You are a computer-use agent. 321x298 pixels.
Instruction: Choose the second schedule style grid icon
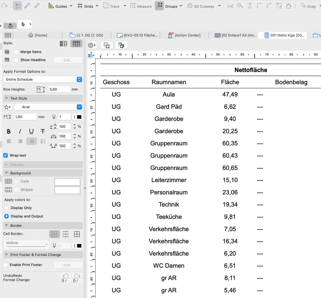(76, 44)
